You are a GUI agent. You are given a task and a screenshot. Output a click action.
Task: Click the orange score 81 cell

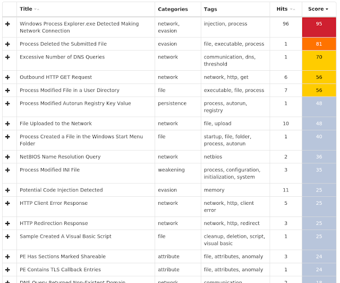click(319, 44)
